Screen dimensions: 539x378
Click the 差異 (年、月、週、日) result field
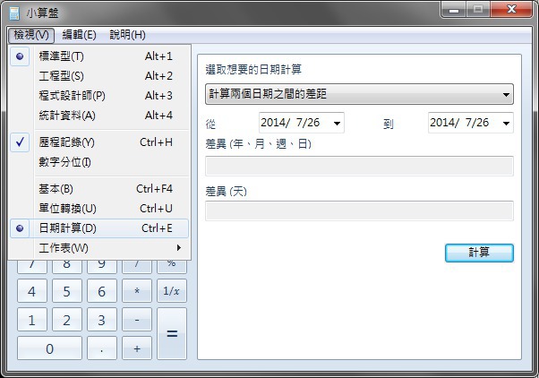(x=359, y=166)
